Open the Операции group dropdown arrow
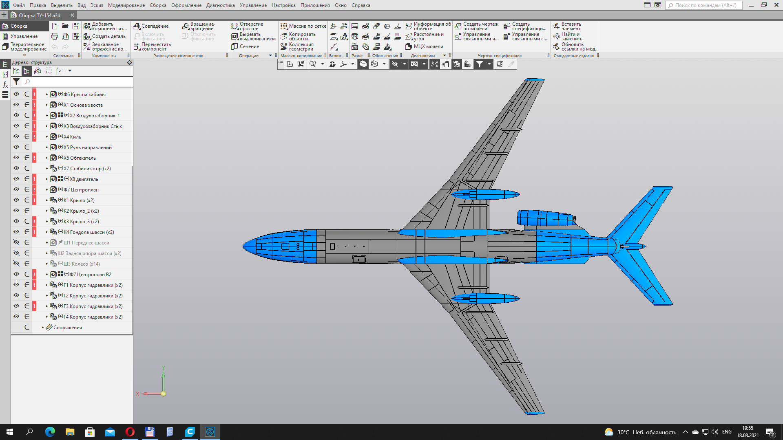 click(270, 55)
